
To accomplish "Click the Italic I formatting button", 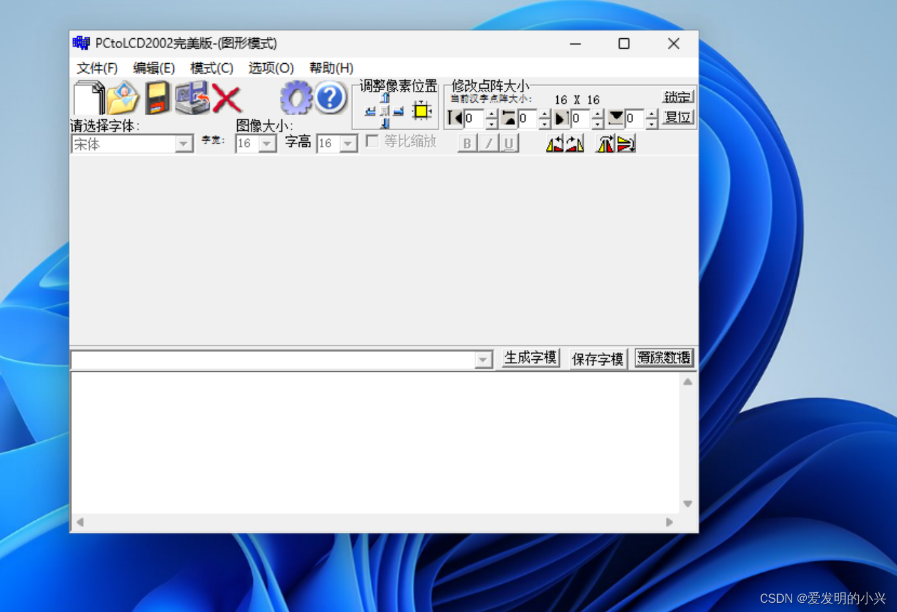I will (488, 143).
